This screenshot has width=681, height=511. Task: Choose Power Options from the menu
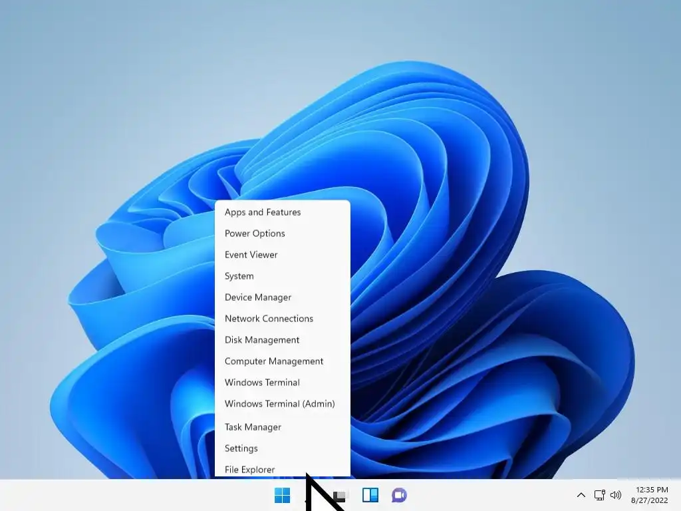click(282, 234)
